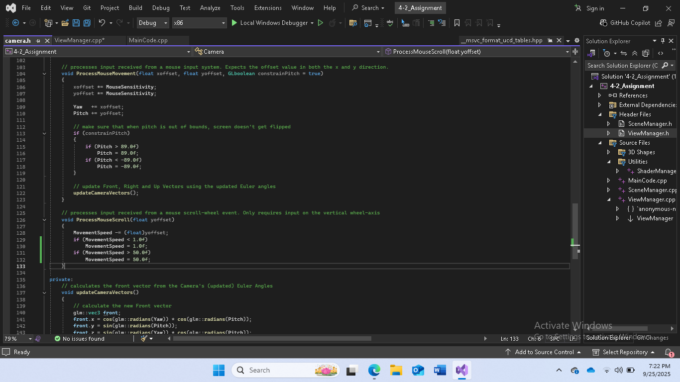The image size is (680, 382).
Task: Navigate backward with the toolbar arrow
Action: point(15,23)
